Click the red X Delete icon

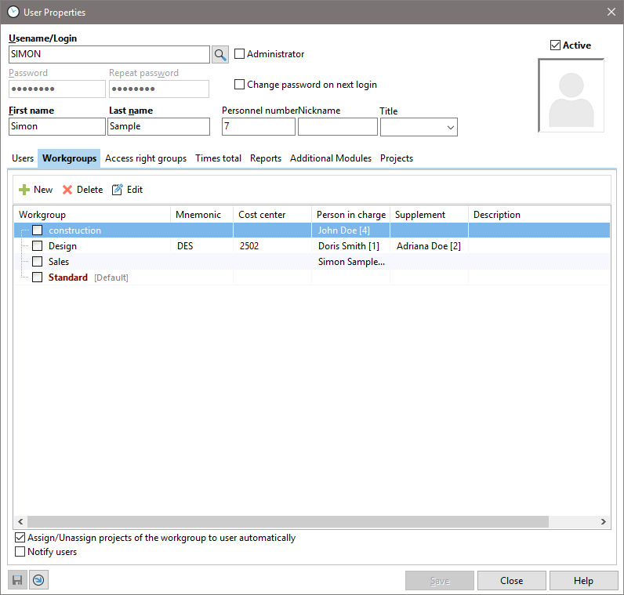(x=67, y=190)
